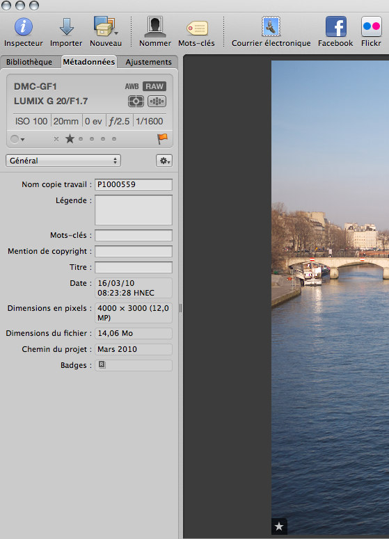Share photo to Flickr

[372, 26]
